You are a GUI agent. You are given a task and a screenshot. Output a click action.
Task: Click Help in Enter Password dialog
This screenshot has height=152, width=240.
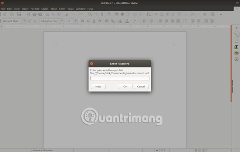pos(98,86)
